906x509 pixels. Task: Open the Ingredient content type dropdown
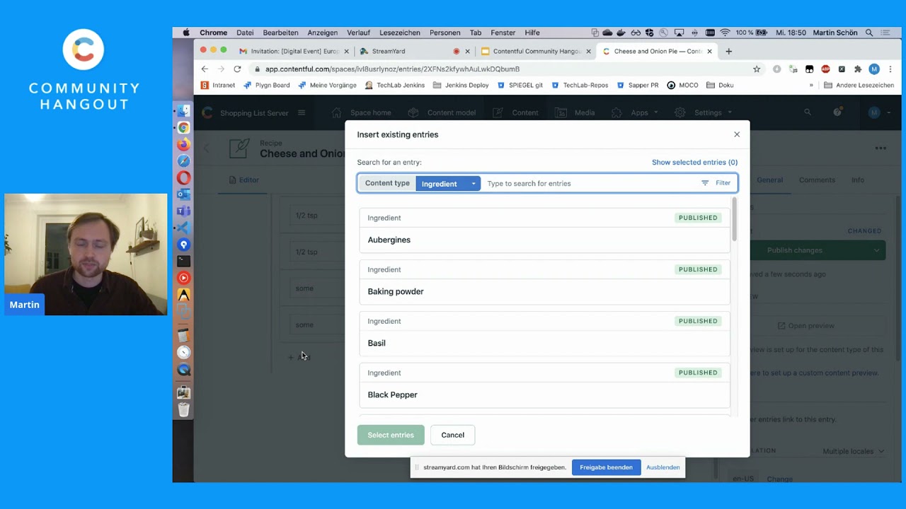(x=448, y=184)
